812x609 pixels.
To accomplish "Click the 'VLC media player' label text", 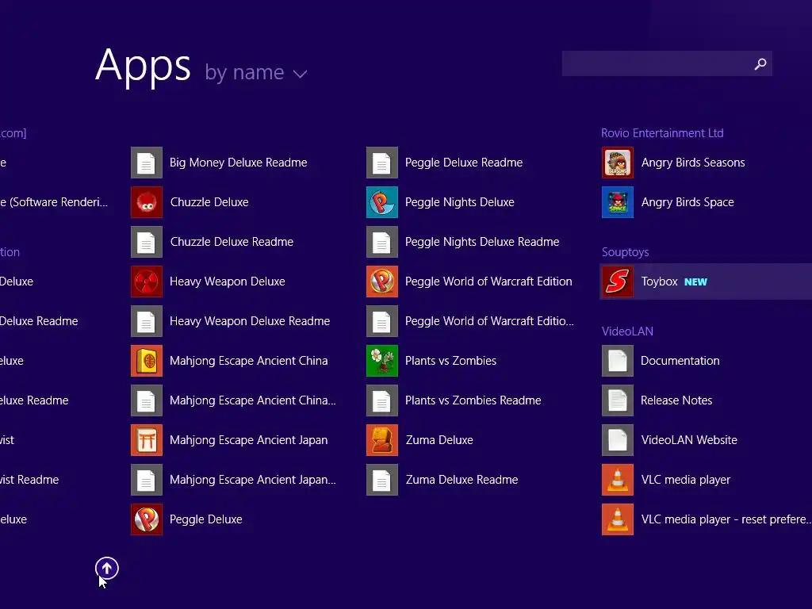I will [686, 480].
